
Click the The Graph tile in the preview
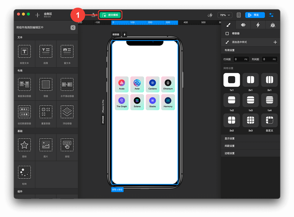122,102
